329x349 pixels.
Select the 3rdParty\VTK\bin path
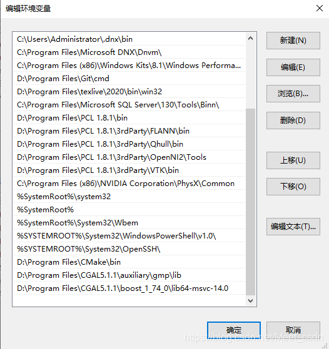(x=129, y=170)
